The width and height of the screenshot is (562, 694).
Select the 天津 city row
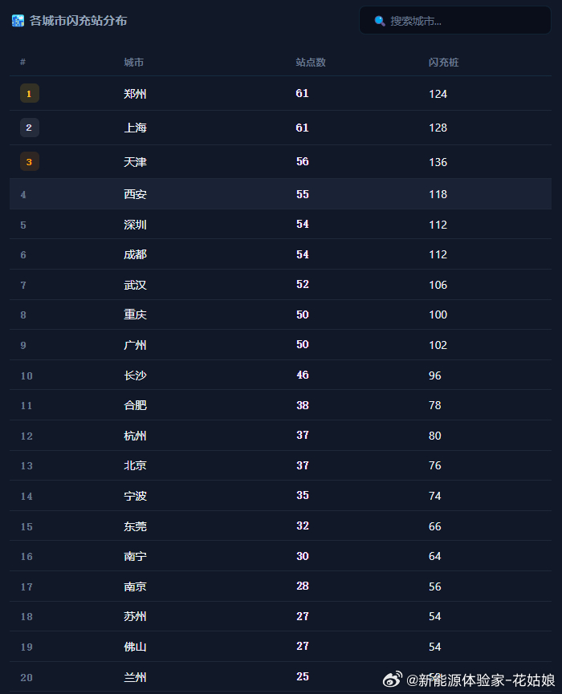pos(280,162)
